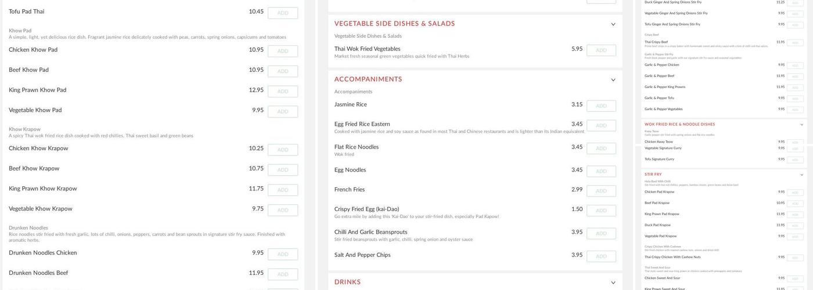813x290 pixels.
Task: Add Chilli And Garlic Beansprouts
Action: pyautogui.click(x=601, y=233)
